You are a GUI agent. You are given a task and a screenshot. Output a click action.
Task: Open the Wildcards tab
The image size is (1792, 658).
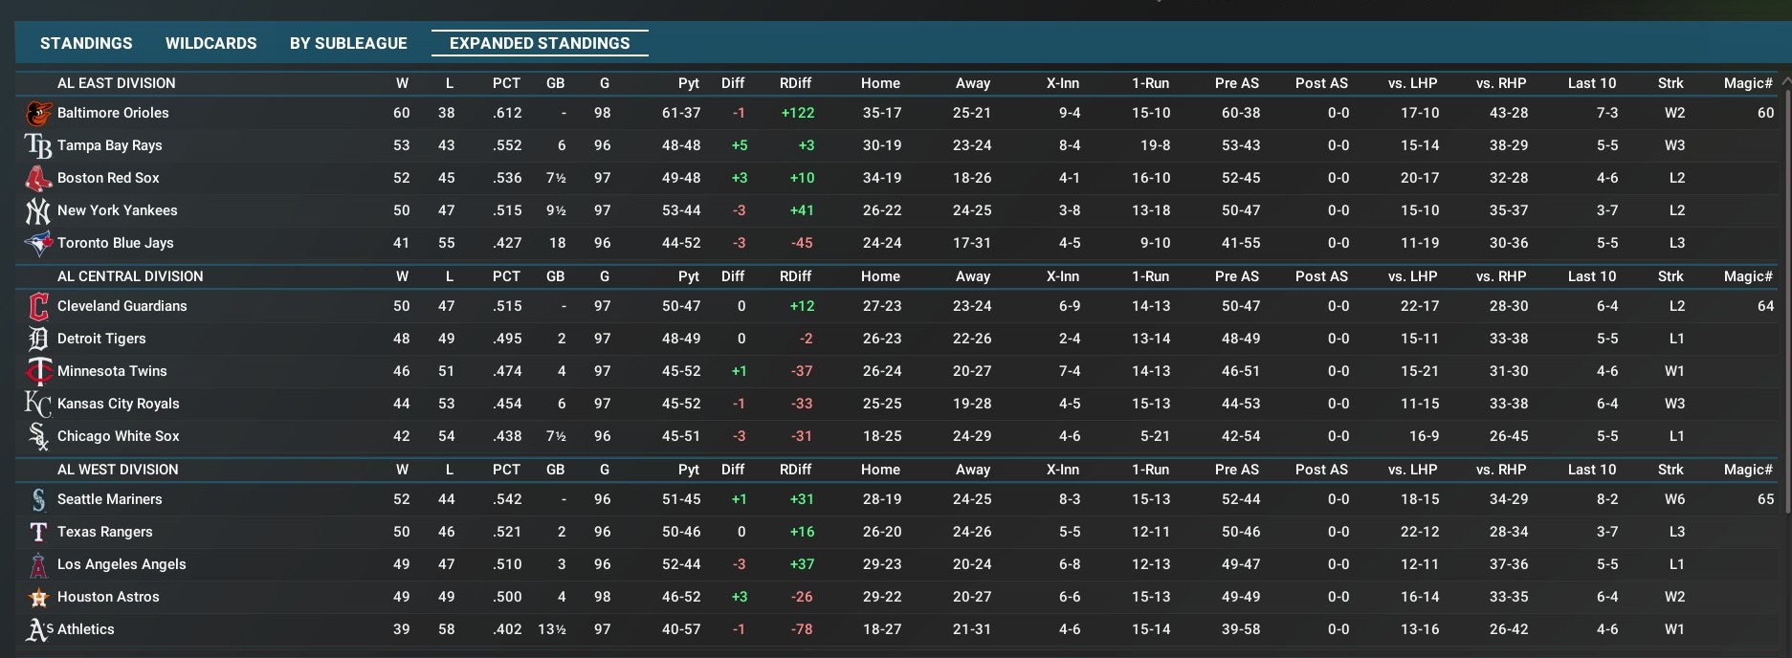point(210,43)
